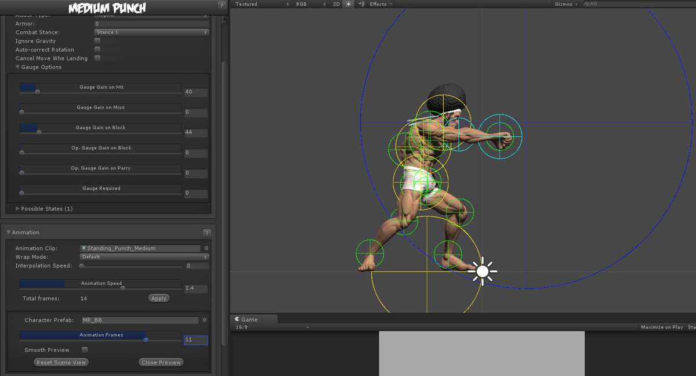Open object picker for Animation Clip
The image size is (696, 376).
[x=206, y=248]
